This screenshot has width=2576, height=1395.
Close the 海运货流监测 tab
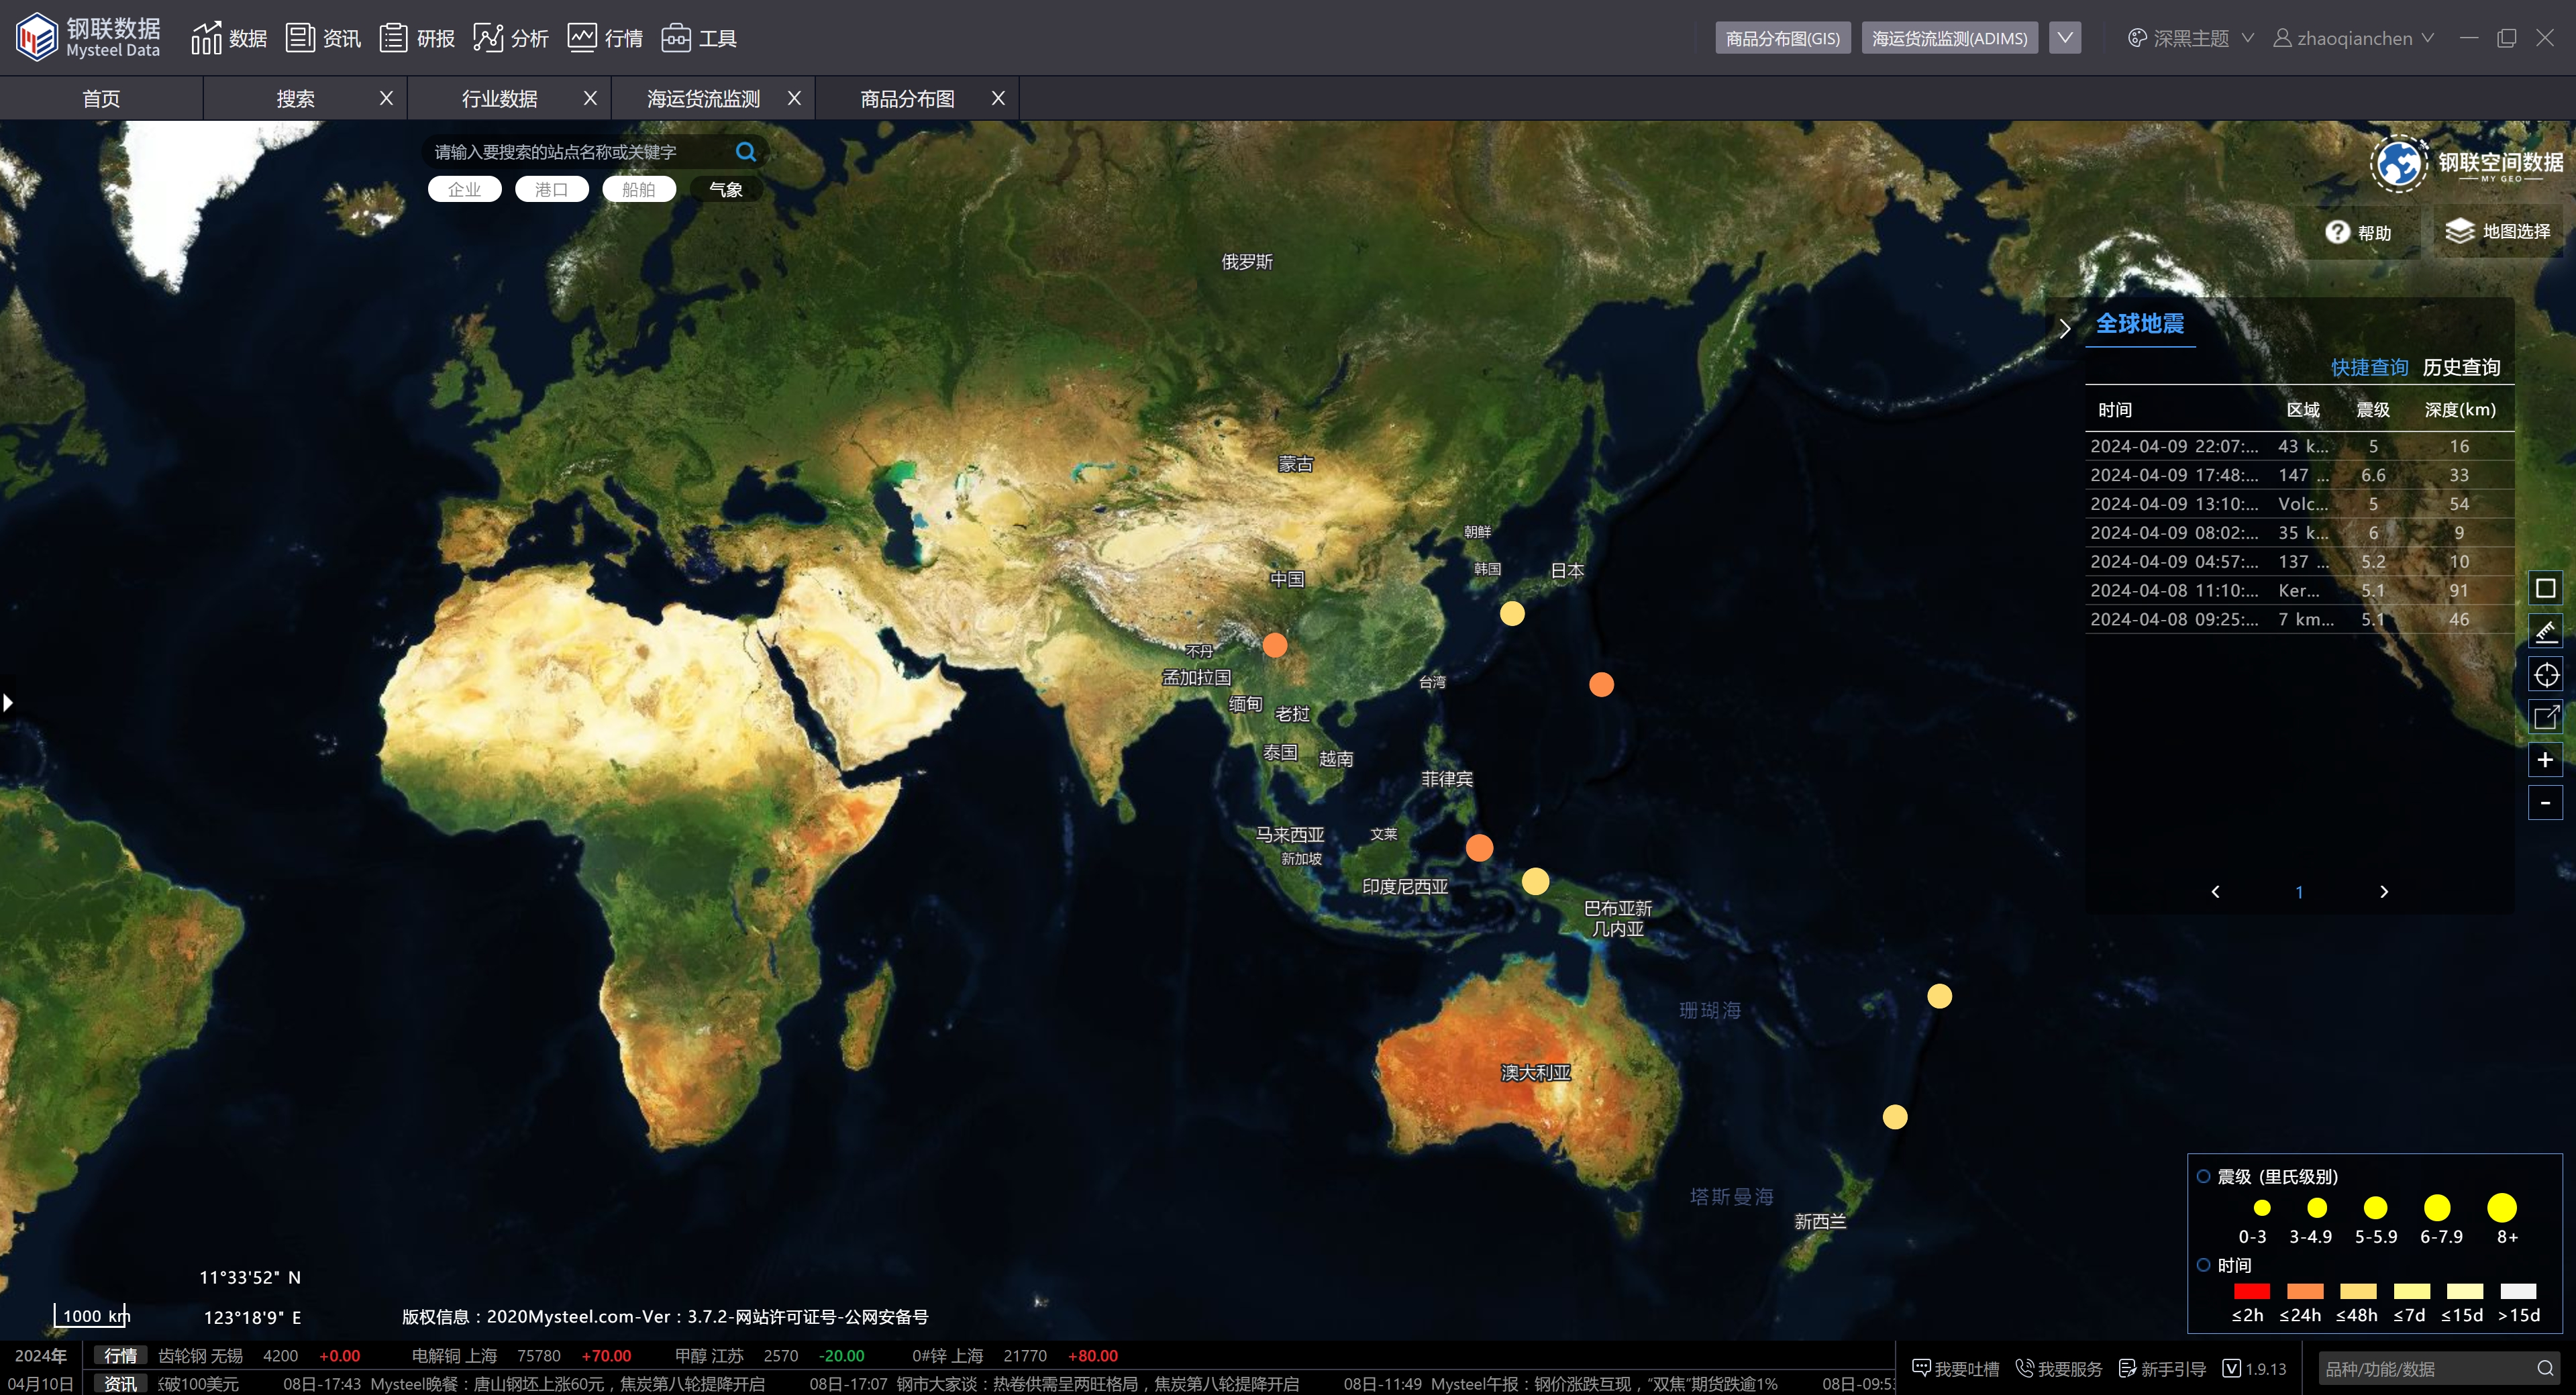(794, 98)
